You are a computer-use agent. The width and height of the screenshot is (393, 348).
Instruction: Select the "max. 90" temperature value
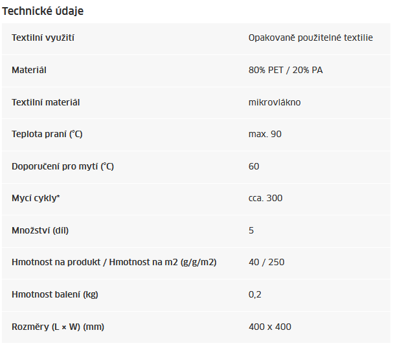(x=265, y=134)
